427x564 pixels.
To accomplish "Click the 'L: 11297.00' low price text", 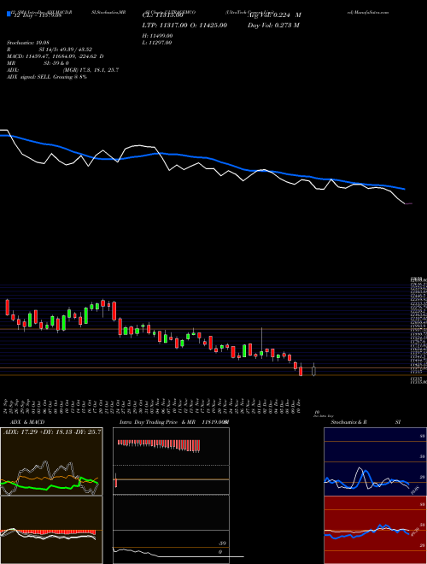I will 157,43.
